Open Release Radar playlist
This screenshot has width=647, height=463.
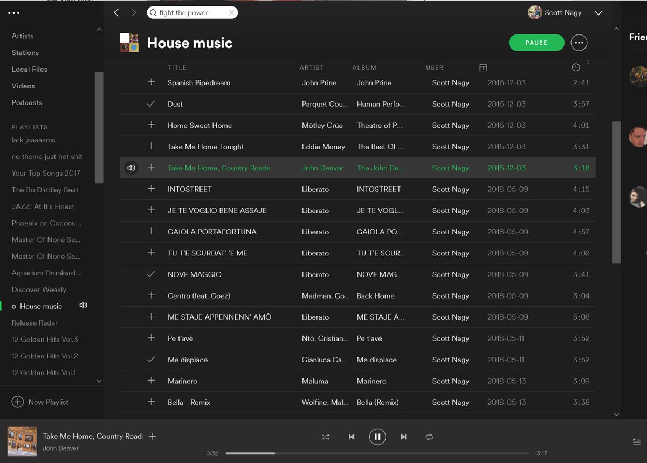tap(35, 323)
